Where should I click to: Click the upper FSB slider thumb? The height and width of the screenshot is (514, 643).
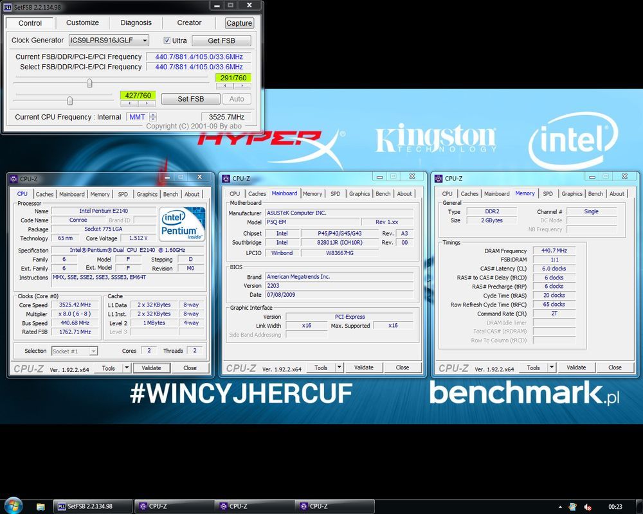coord(89,84)
